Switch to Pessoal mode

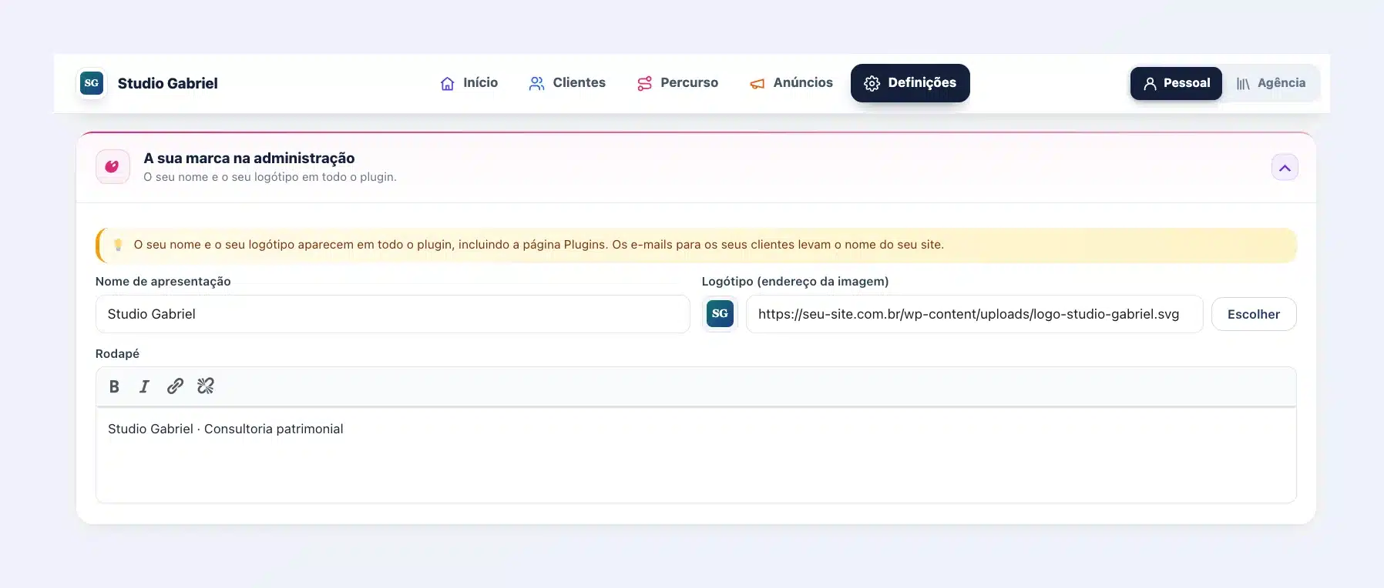(x=1176, y=83)
